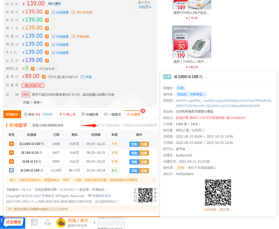Open 扫码查看 in the 京特价 row
The height and width of the screenshot is (229, 279).
coord(60,12)
